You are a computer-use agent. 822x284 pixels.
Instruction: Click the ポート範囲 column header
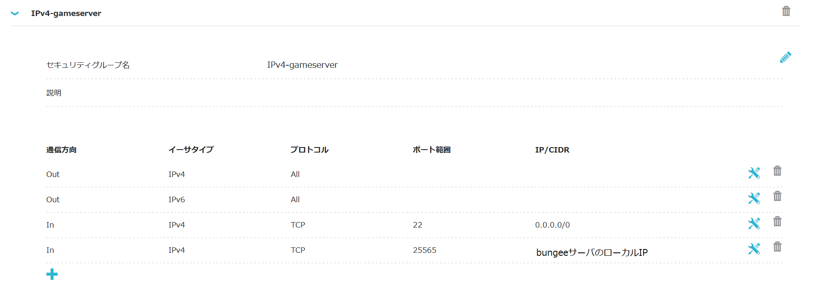(431, 150)
